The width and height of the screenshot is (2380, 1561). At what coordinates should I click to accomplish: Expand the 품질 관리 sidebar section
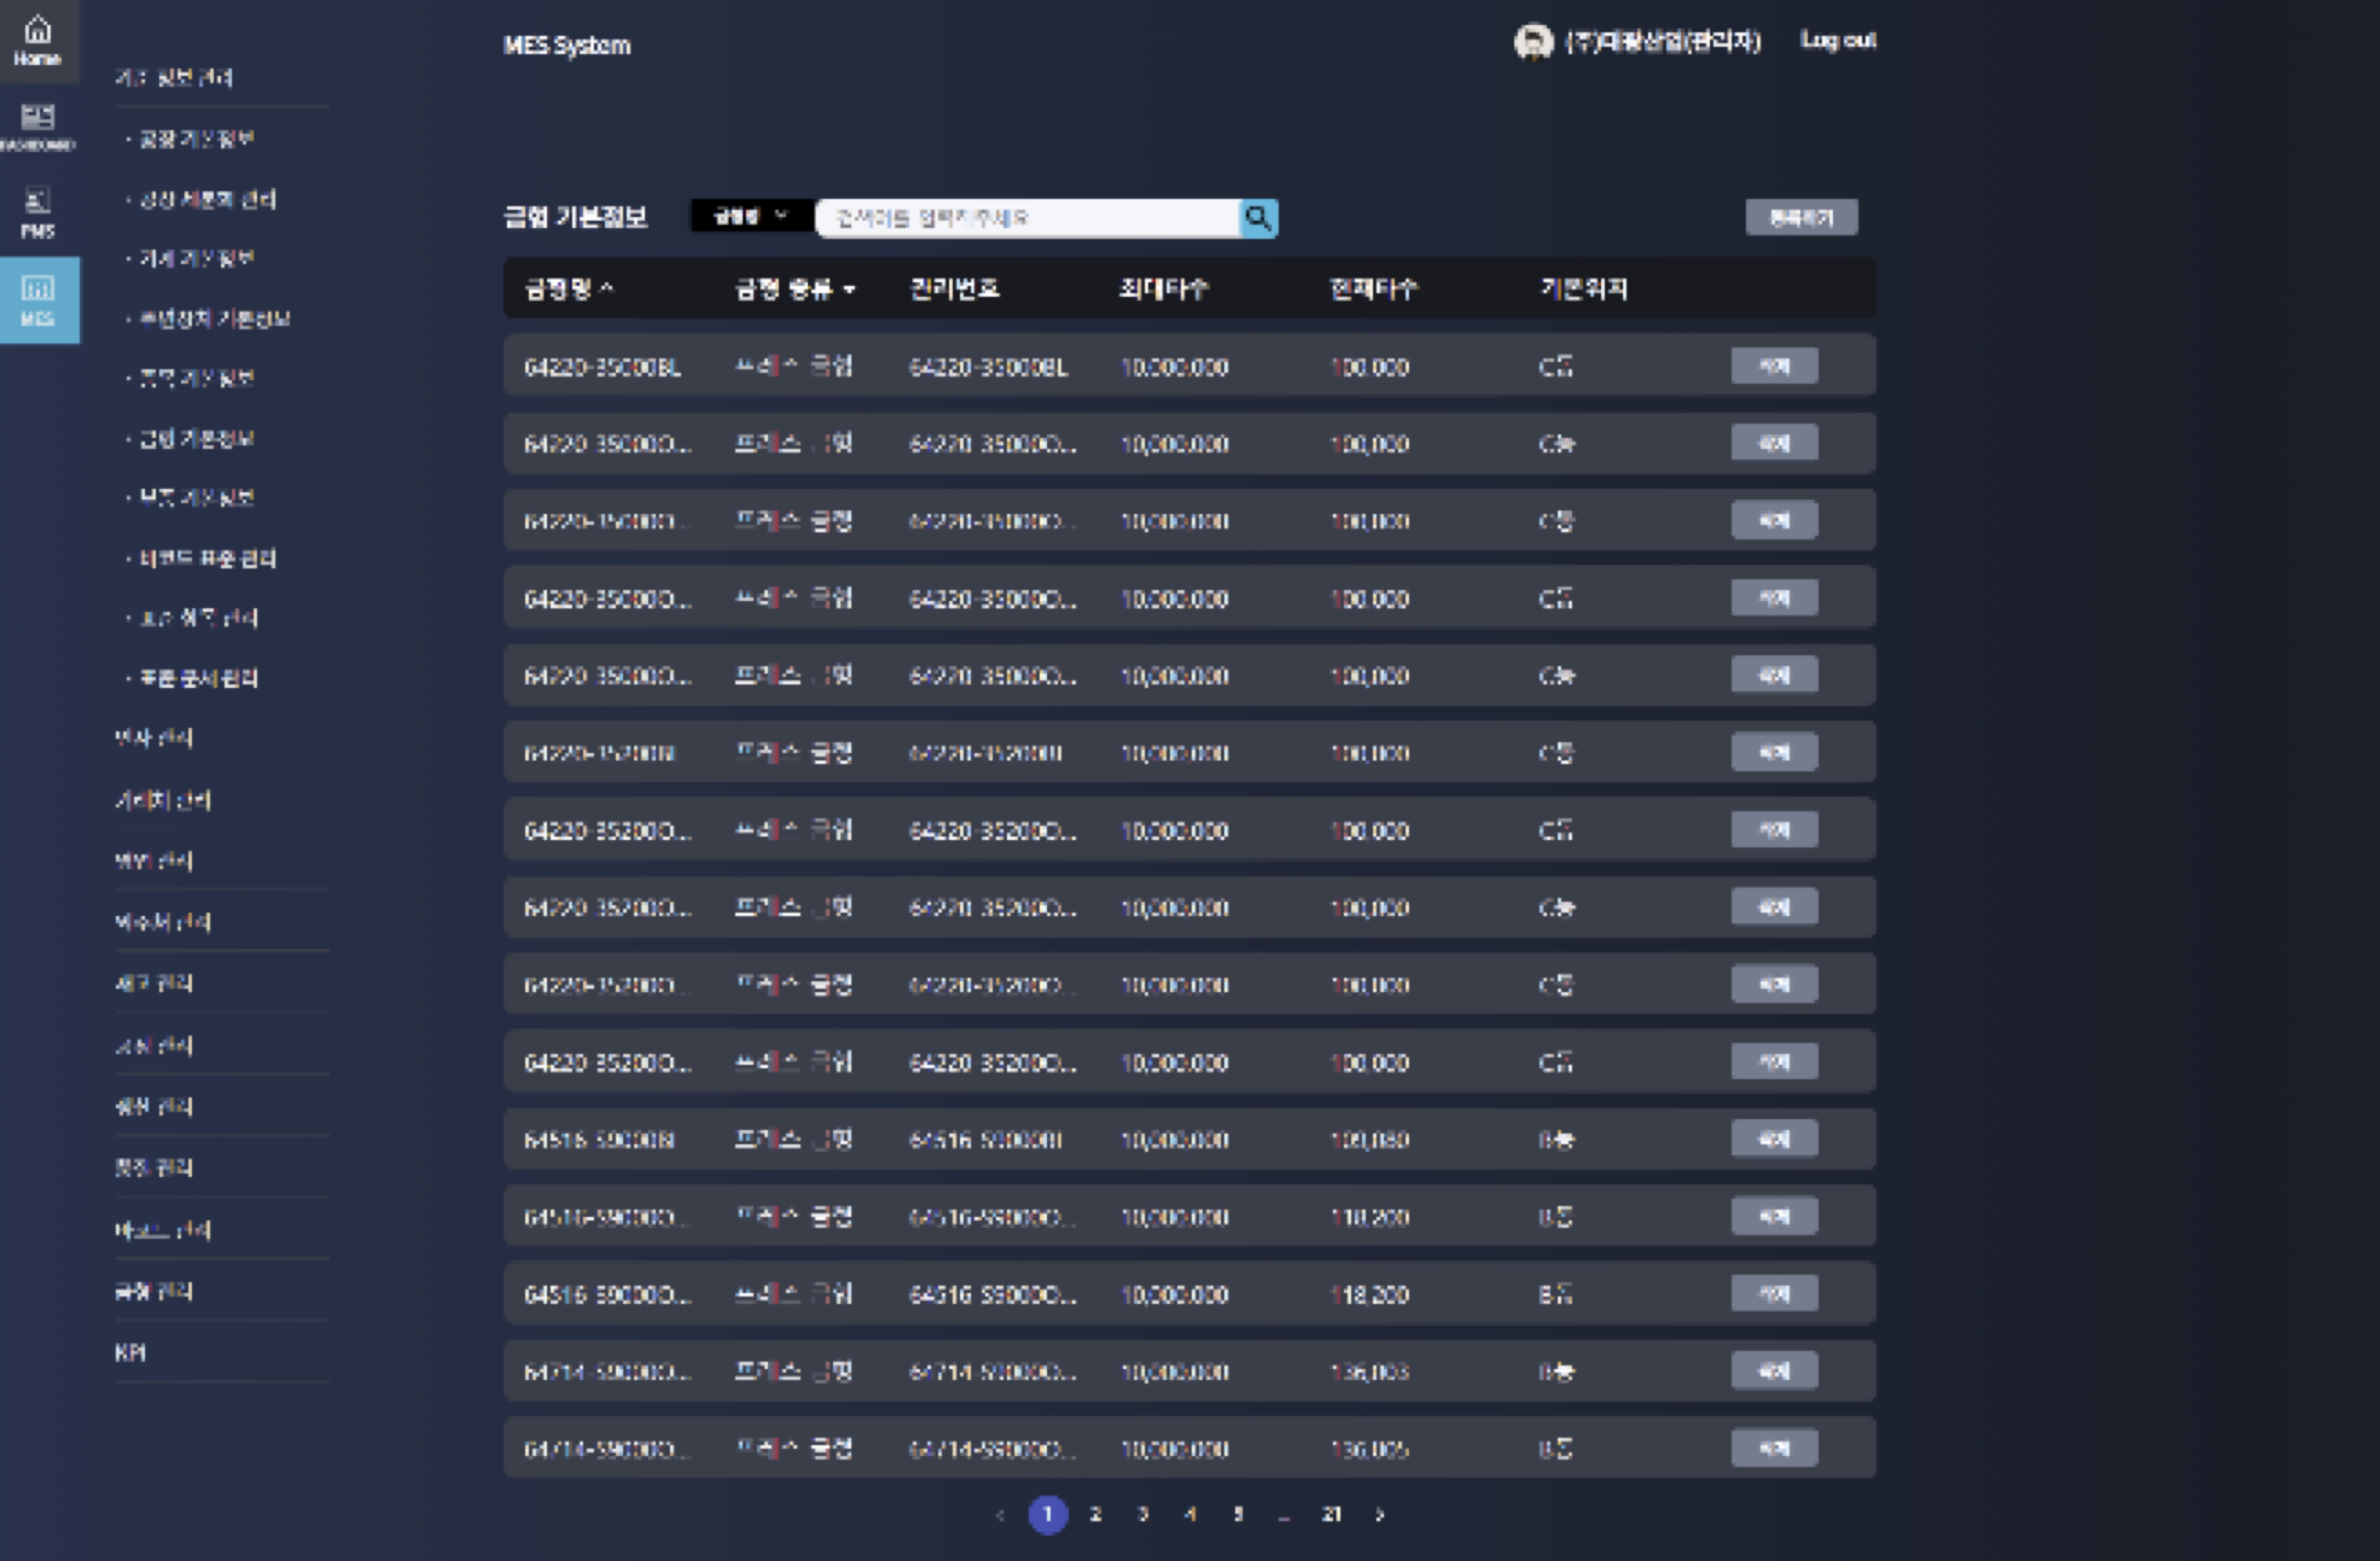pyautogui.click(x=154, y=1167)
